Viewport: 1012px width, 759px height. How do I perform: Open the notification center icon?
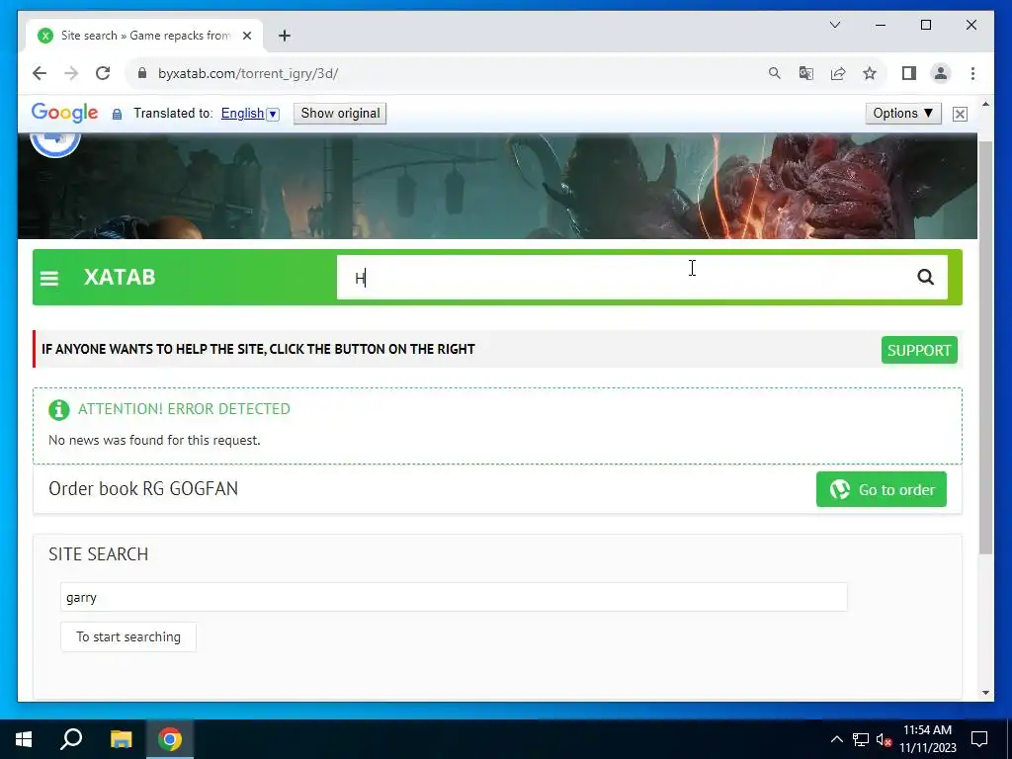pyautogui.click(x=979, y=739)
